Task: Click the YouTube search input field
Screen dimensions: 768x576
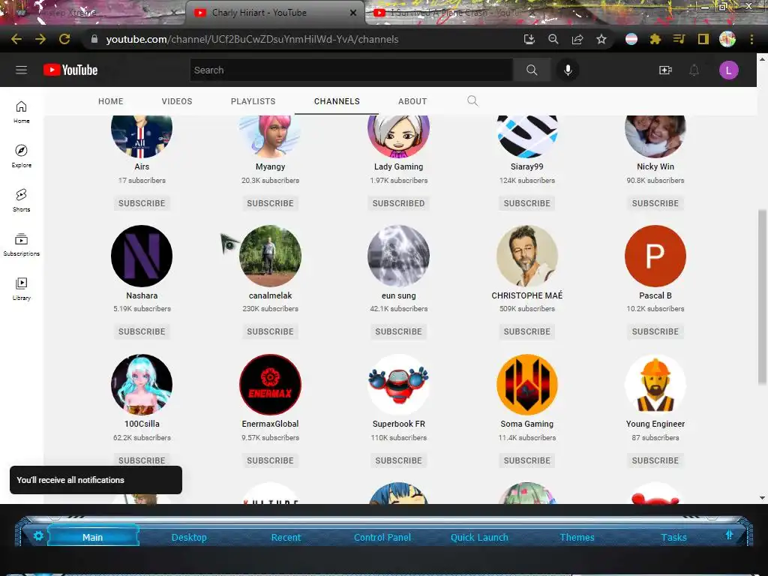Action: (x=352, y=70)
